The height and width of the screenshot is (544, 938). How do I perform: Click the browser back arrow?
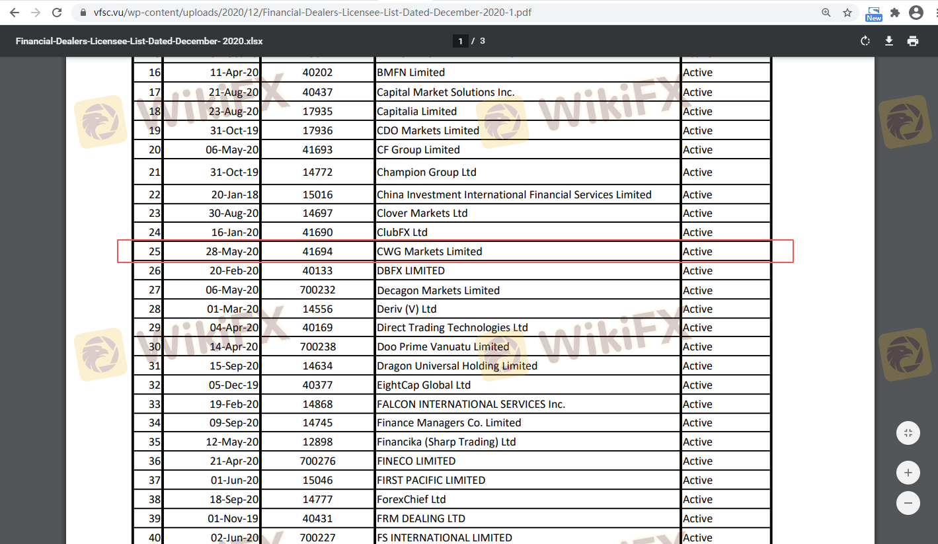[14, 13]
